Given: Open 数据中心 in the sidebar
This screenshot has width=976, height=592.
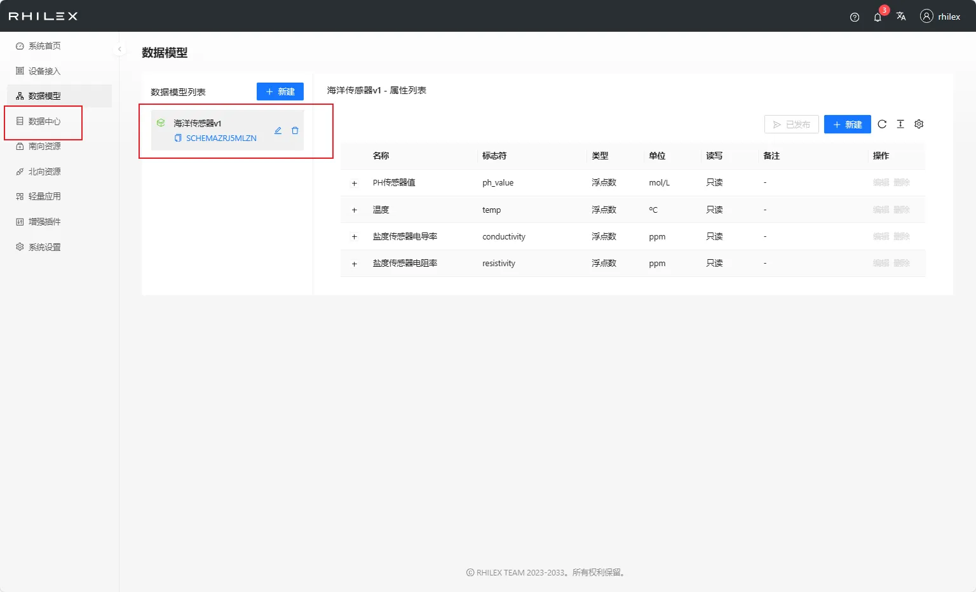Looking at the screenshot, I should 60,121.
